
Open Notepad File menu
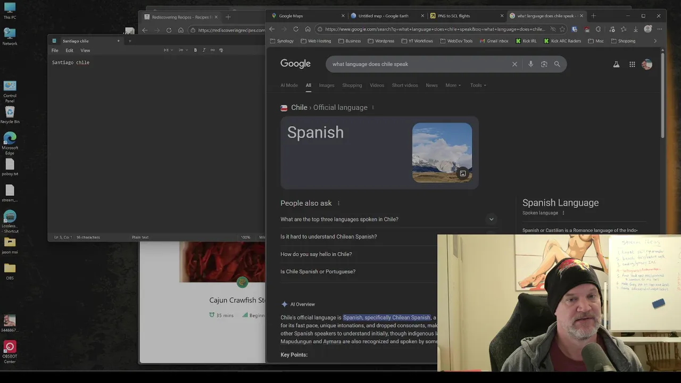coord(55,51)
